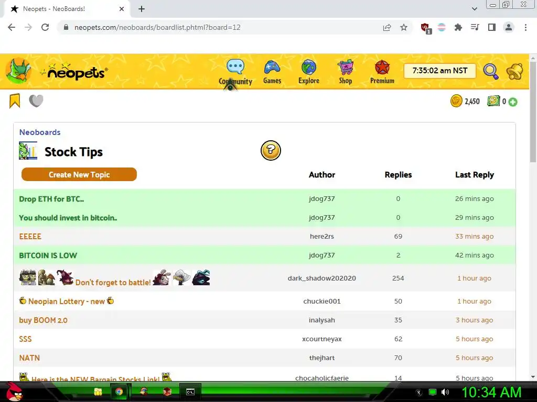
Task: Click author chuckie001
Action: [322, 301]
